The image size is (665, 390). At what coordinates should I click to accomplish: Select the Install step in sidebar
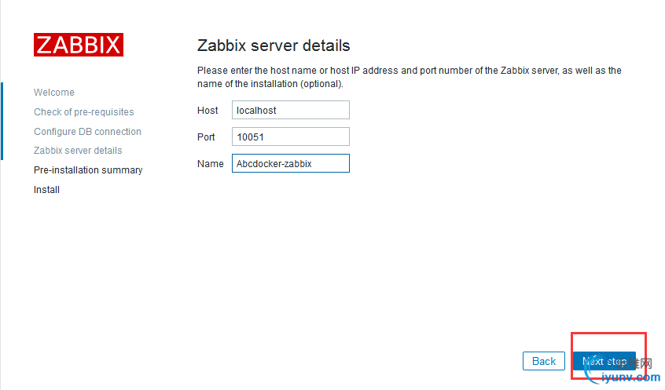coord(47,190)
